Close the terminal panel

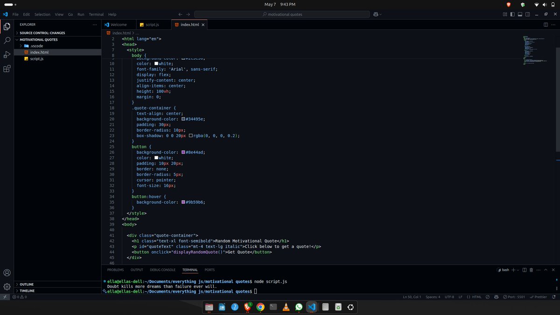[x=554, y=270]
